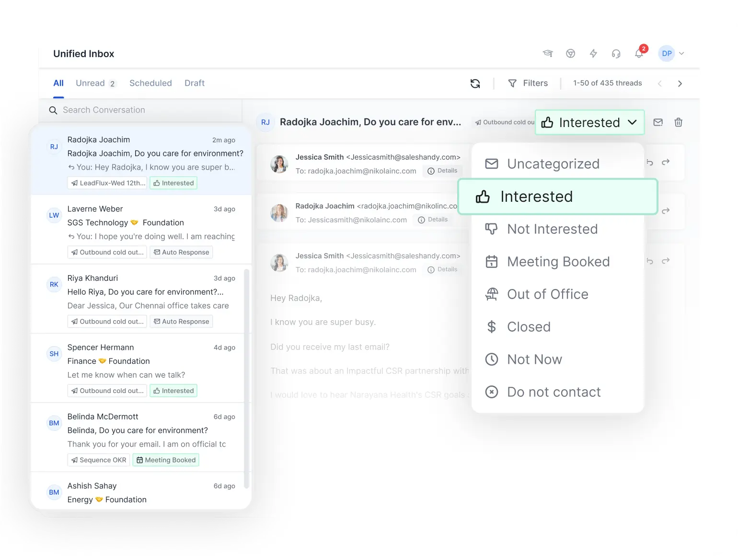Click the mark as unread envelope icon

(658, 122)
